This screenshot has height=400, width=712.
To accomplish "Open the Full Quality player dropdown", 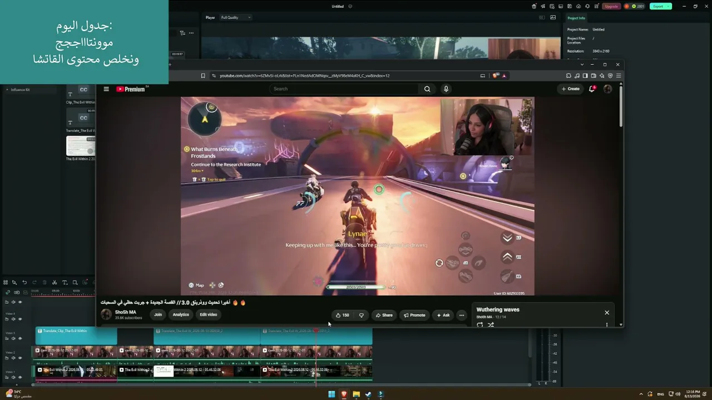I will pyautogui.click(x=236, y=17).
